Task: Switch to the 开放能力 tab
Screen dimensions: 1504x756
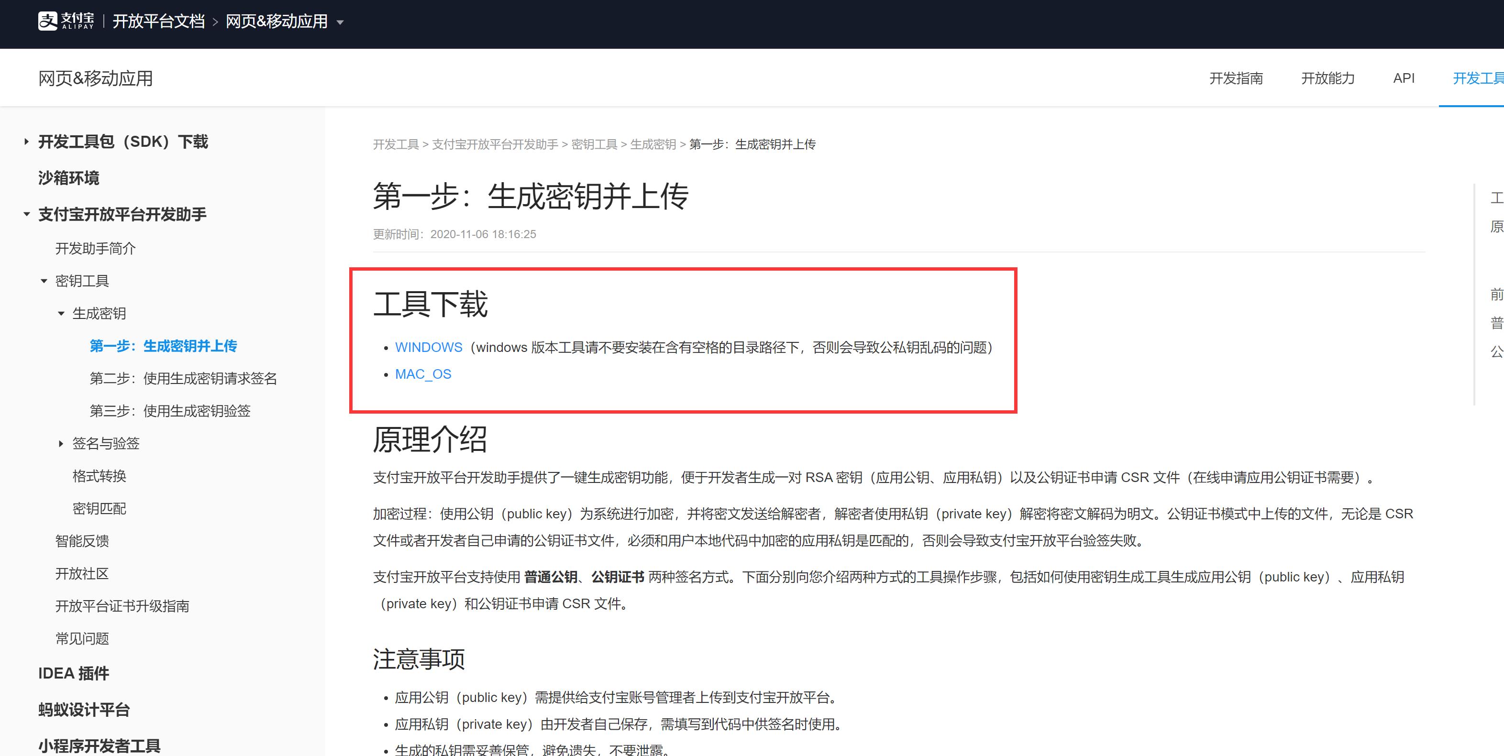Action: [x=1327, y=78]
